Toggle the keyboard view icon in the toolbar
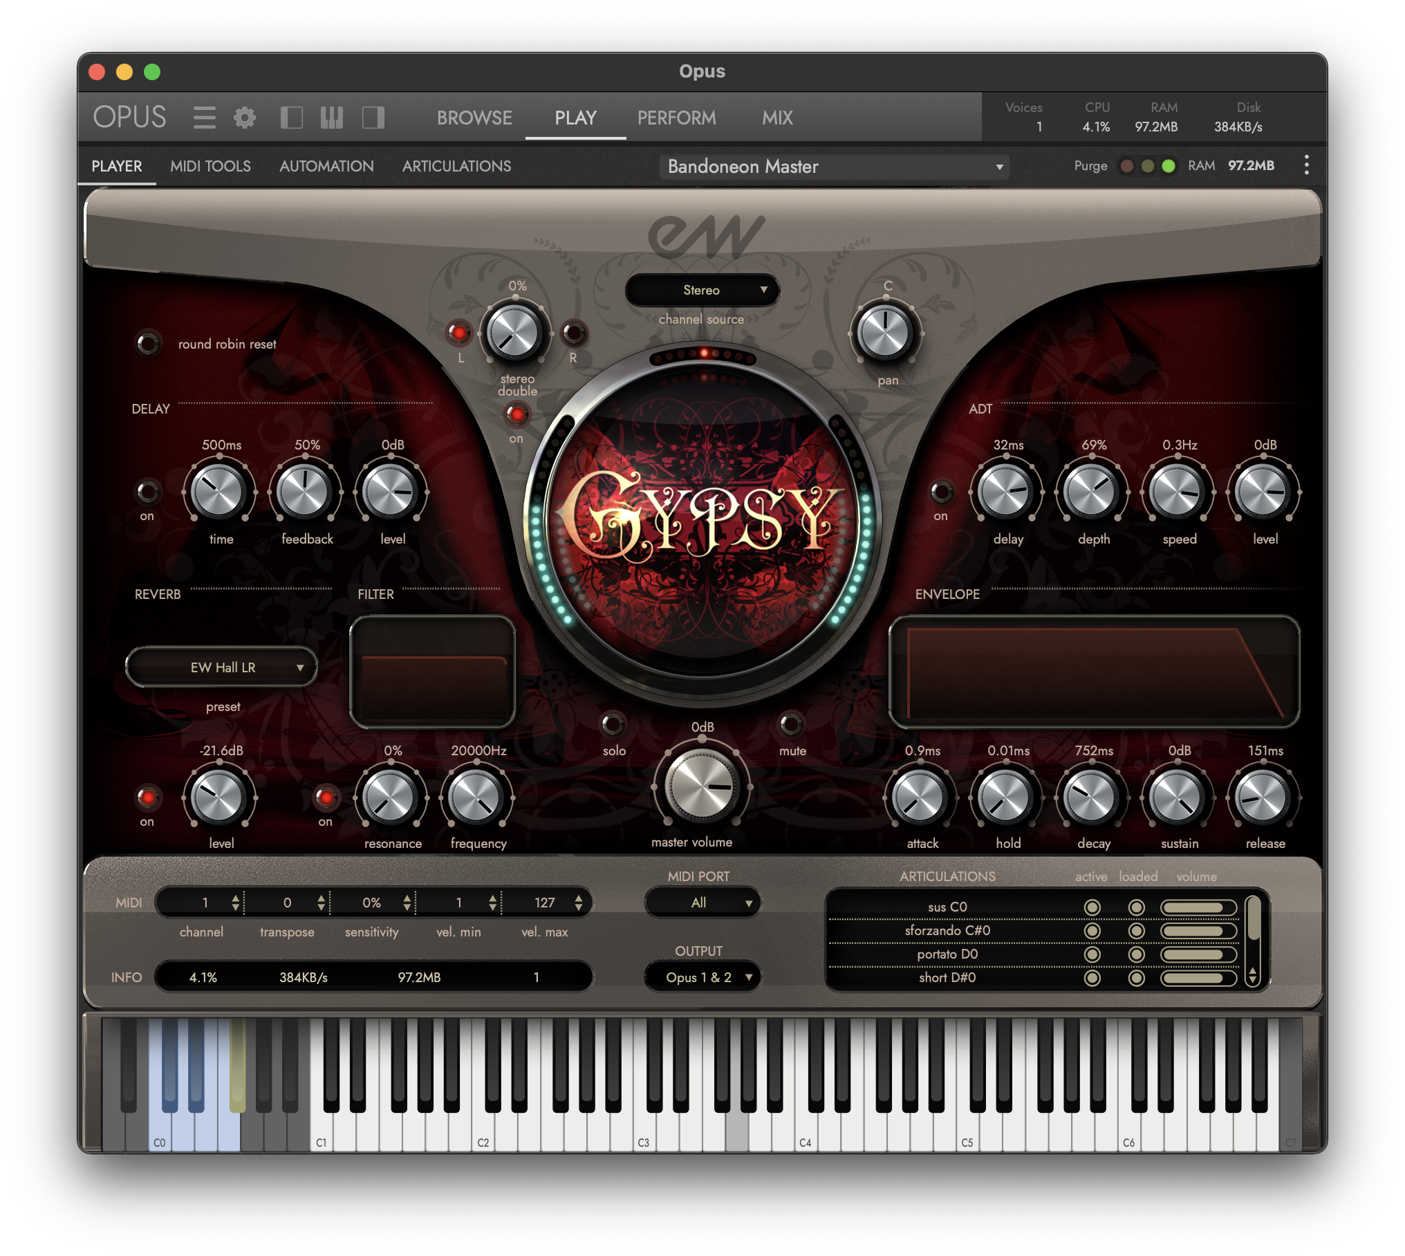This screenshot has width=1405, height=1256. [x=332, y=118]
